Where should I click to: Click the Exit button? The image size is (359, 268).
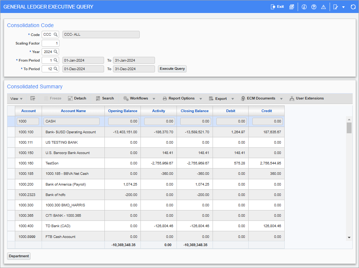277,6
